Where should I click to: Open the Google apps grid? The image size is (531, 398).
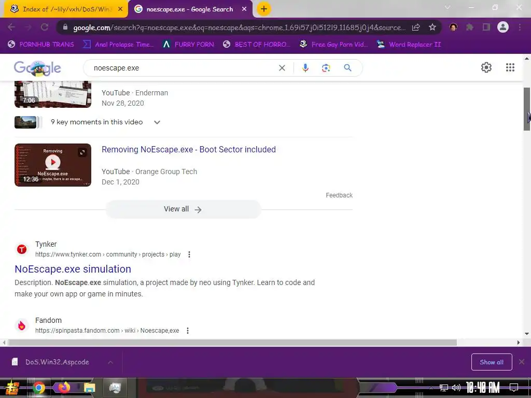(x=510, y=67)
